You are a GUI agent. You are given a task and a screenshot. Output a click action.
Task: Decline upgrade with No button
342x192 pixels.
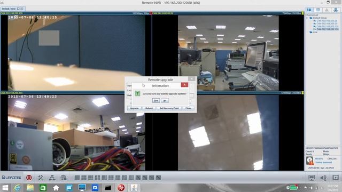(165, 101)
